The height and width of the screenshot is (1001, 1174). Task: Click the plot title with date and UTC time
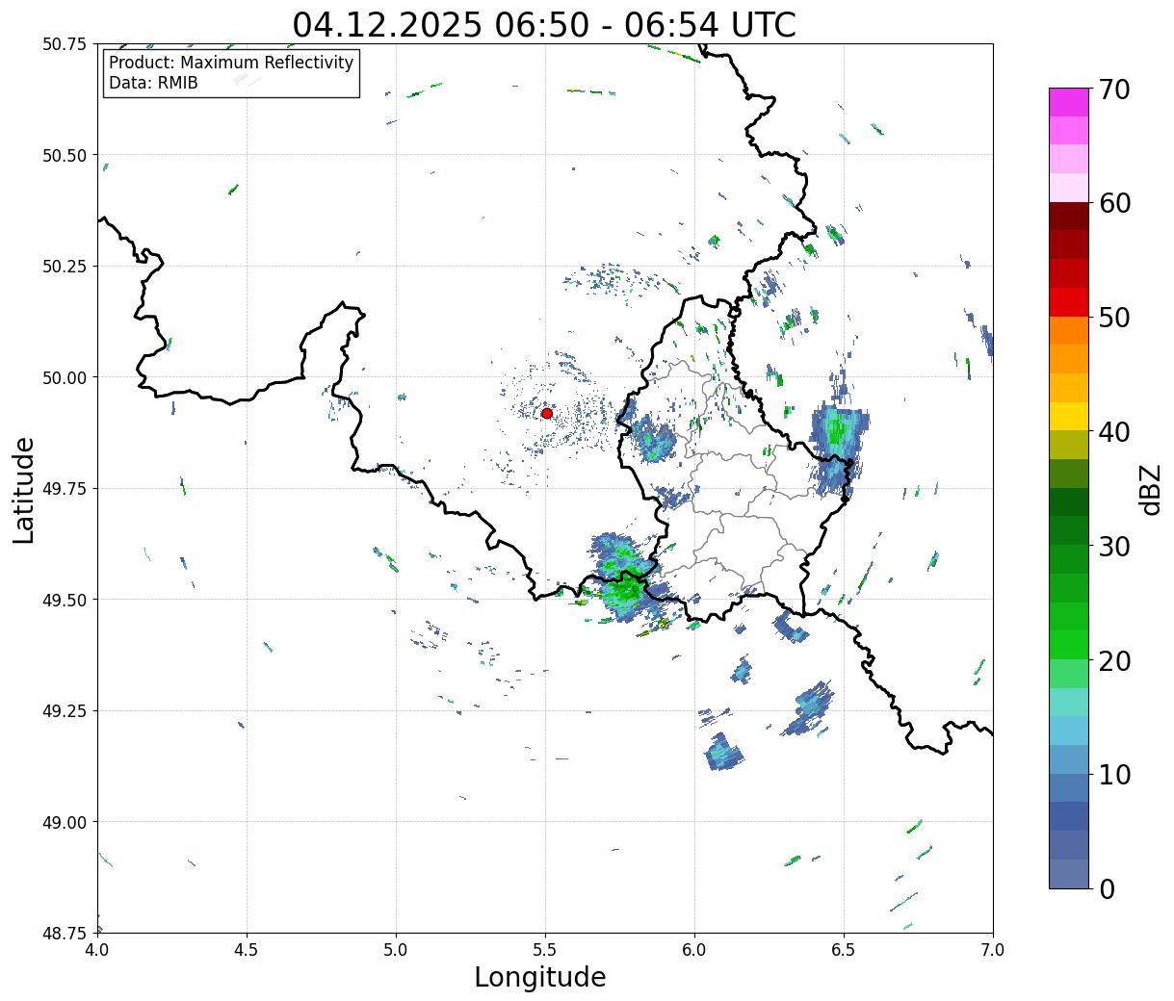tap(544, 24)
